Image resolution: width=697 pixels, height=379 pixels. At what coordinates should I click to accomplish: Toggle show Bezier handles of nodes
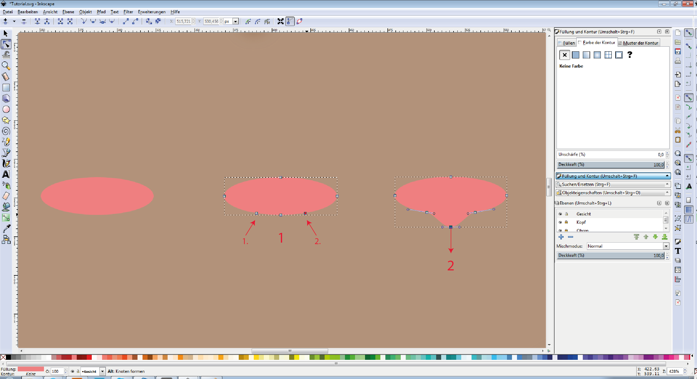[290, 21]
